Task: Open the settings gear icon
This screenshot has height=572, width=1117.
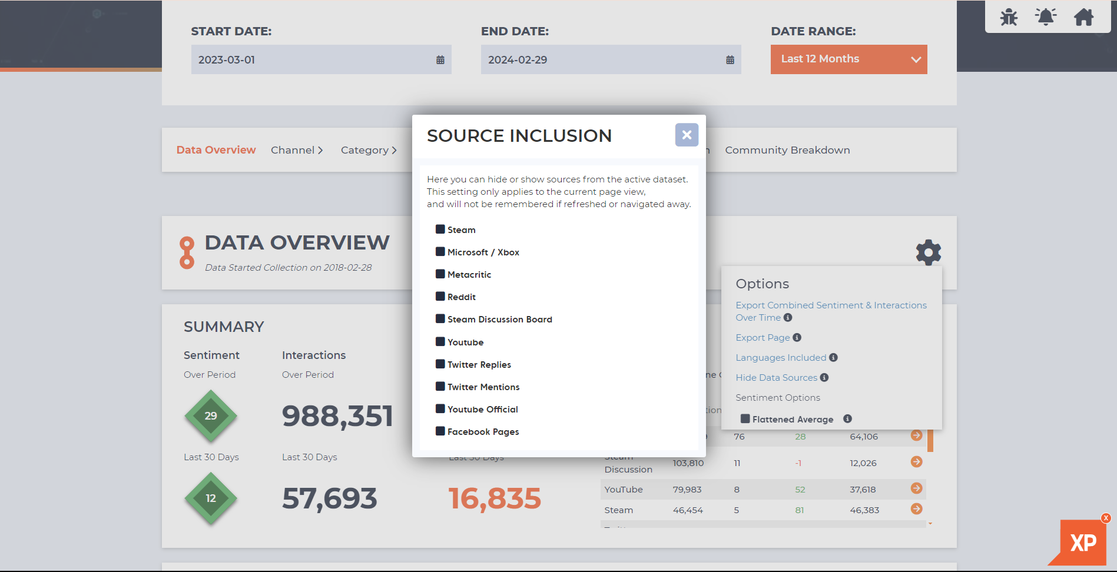Action: point(929,252)
